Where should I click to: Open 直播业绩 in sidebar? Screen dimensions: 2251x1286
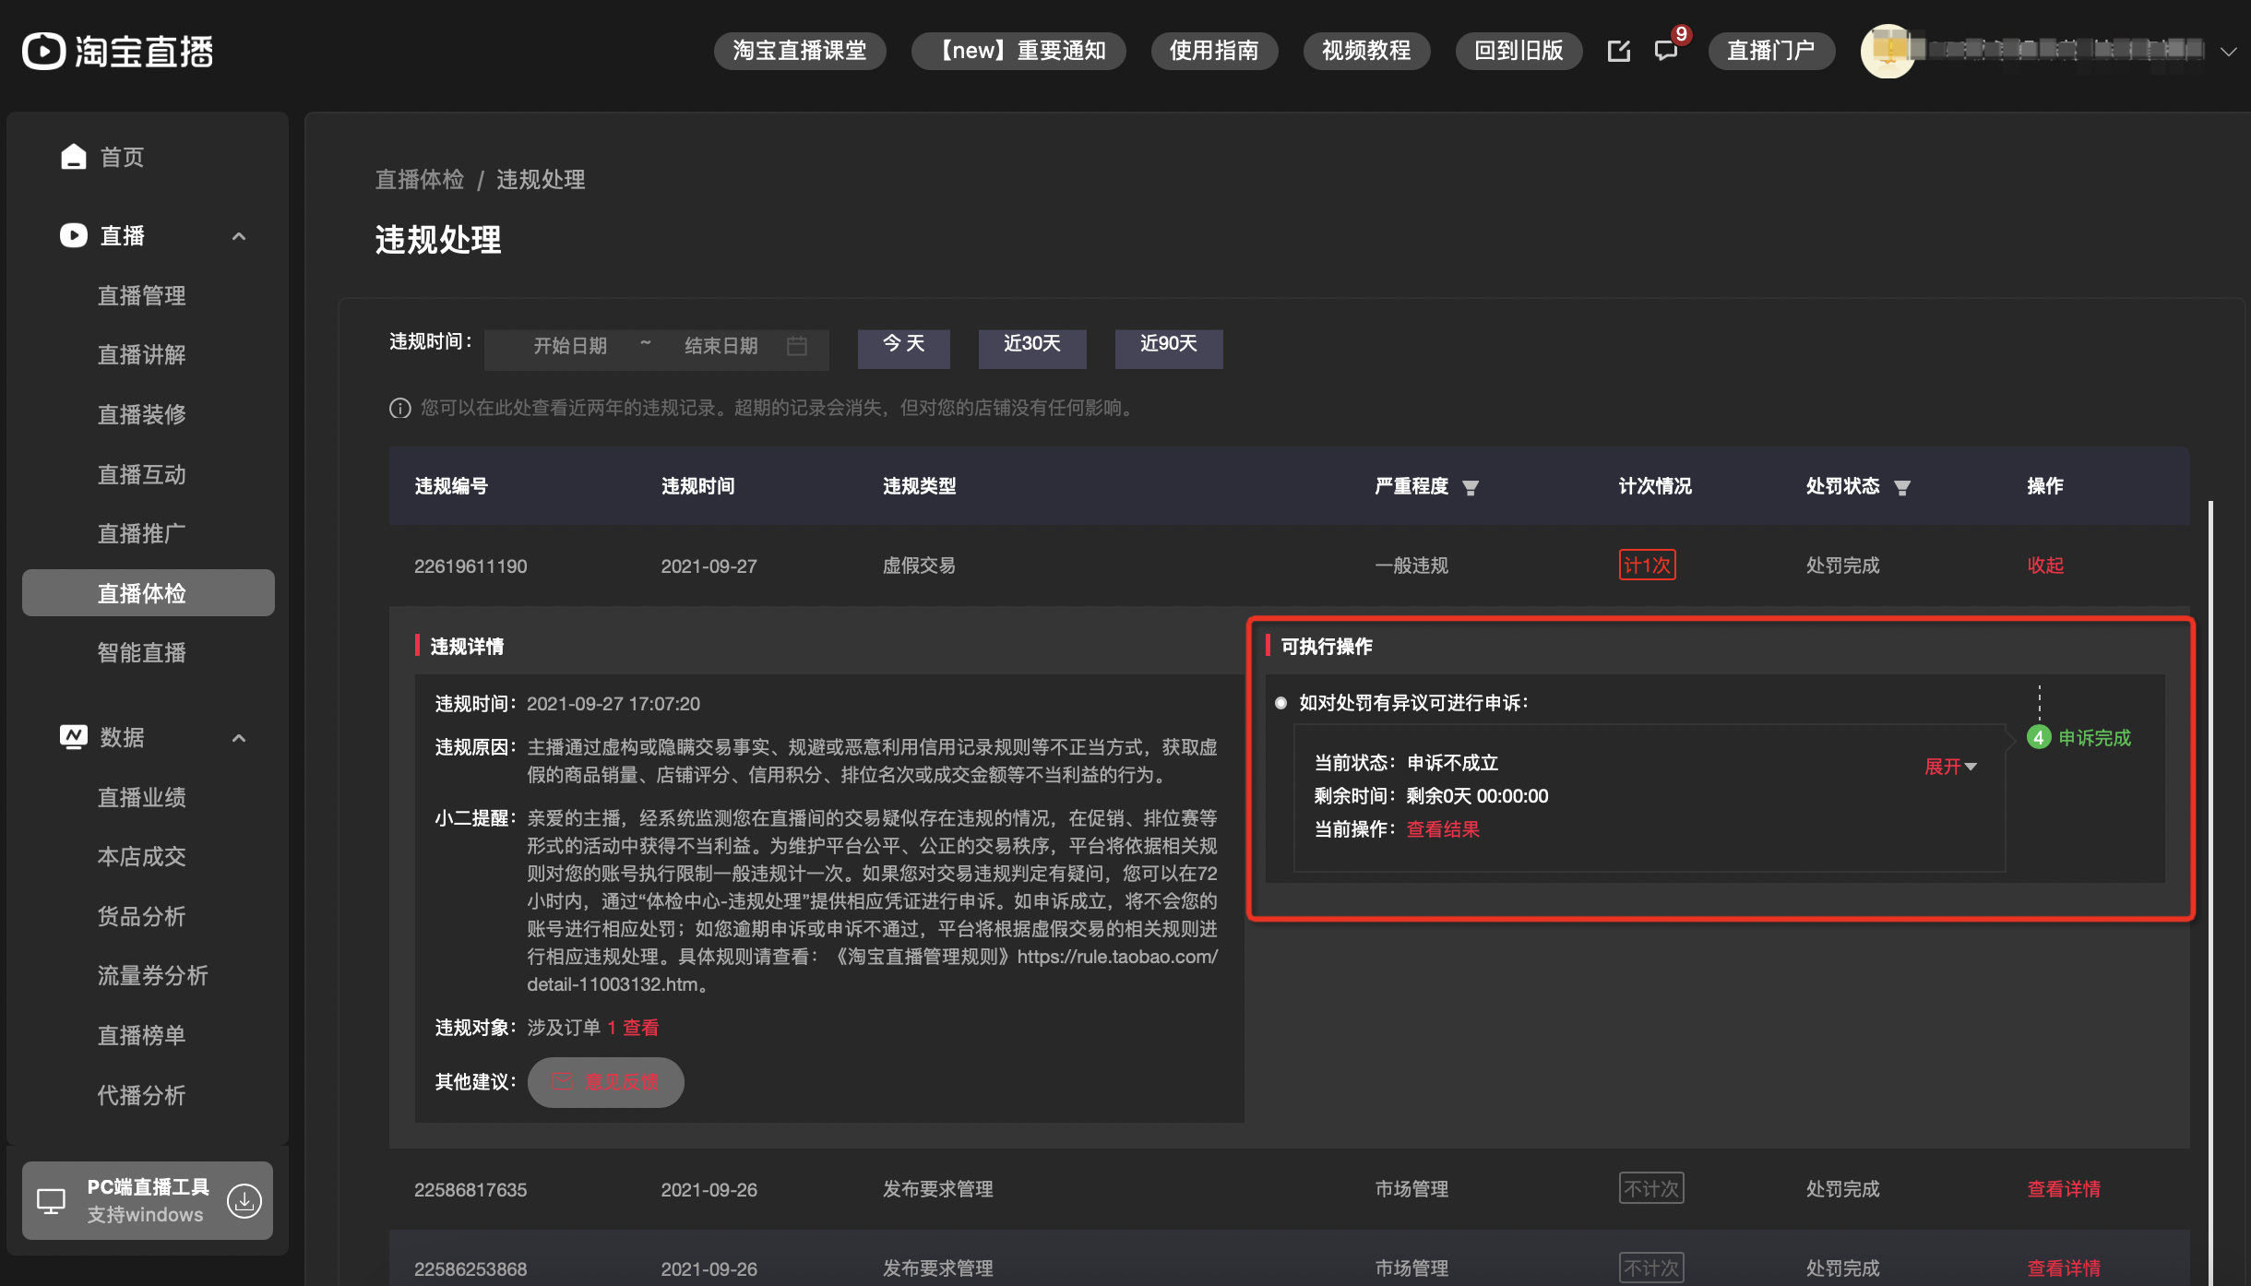(142, 797)
